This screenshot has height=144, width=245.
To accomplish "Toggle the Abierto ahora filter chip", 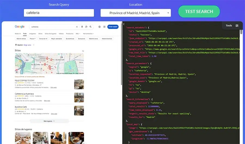I will point(21,39).
